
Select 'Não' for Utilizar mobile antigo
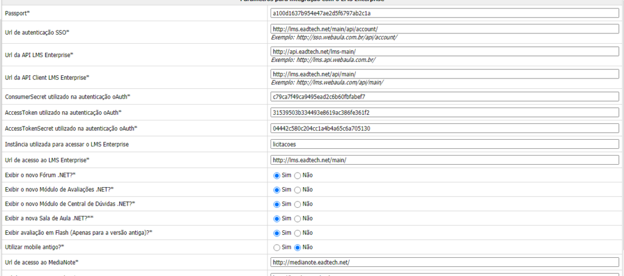coord(298,247)
